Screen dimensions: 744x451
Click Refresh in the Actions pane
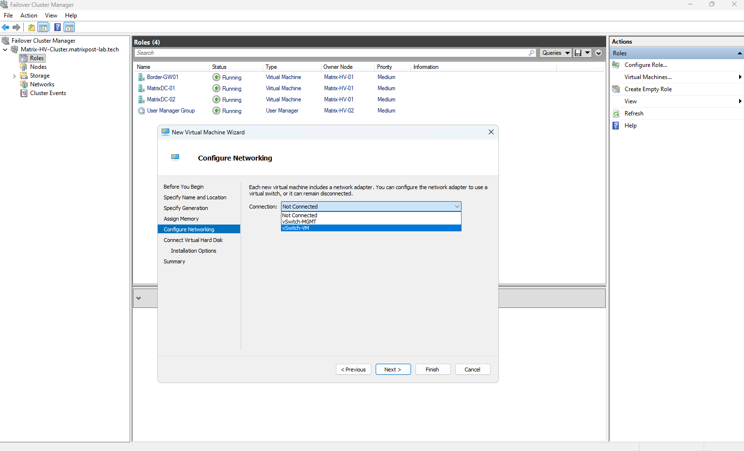pos(634,113)
